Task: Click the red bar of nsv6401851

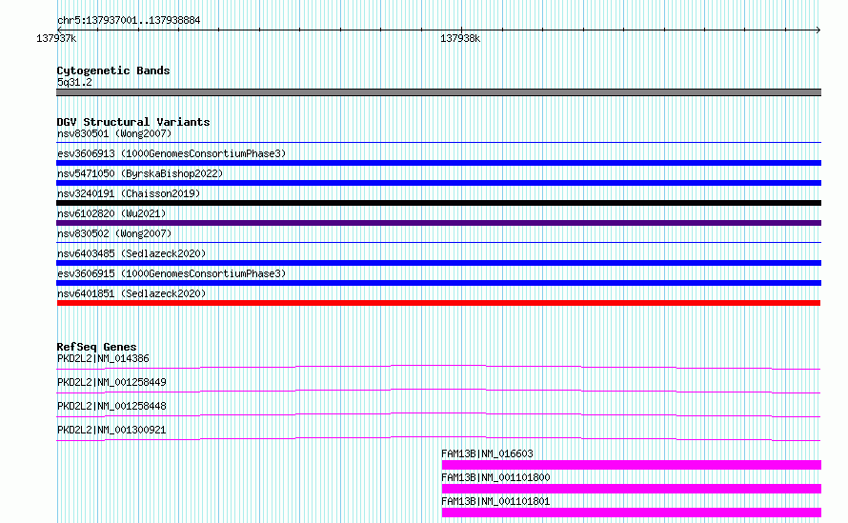Action: 438,303
